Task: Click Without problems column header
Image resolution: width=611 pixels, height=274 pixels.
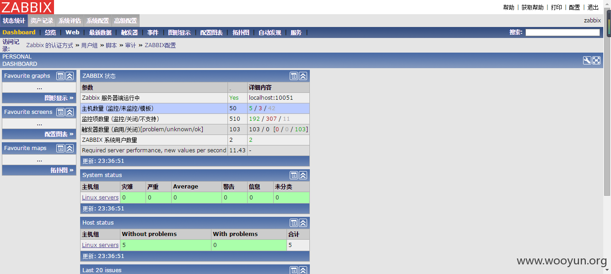Action: point(149,234)
